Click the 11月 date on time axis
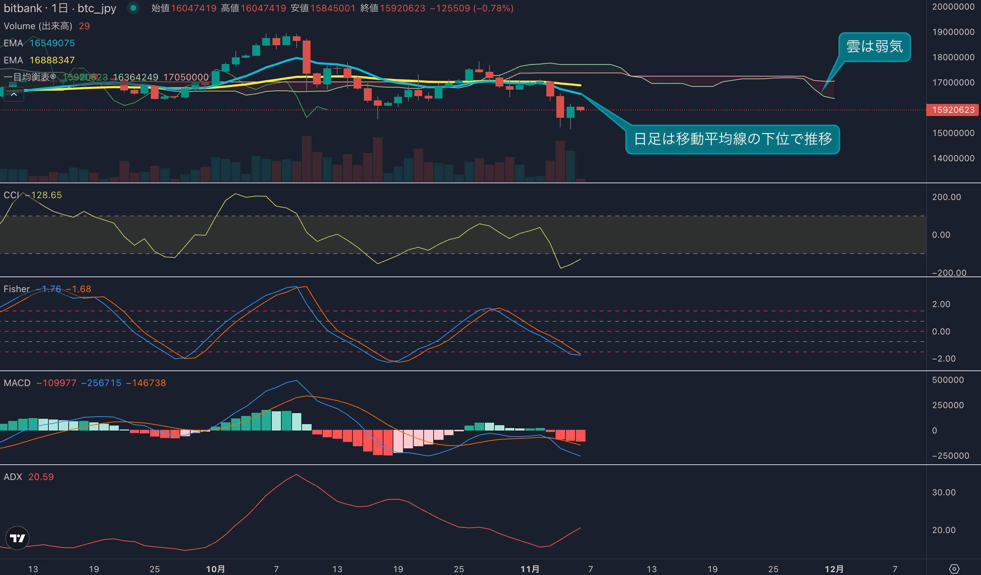The width and height of the screenshot is (981, 575). tap(530, 569)
